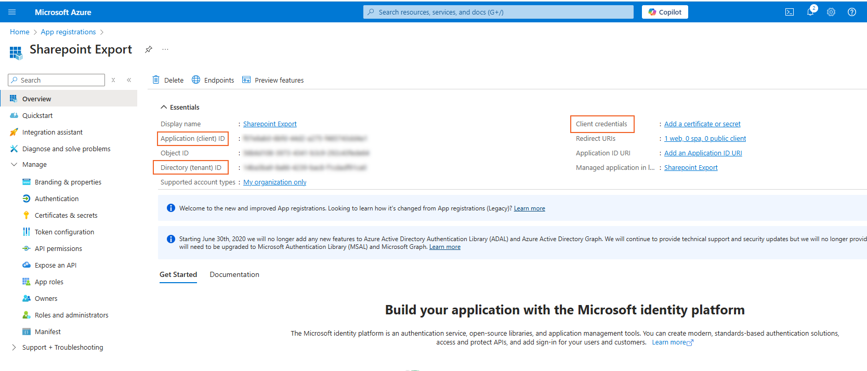
Task: Open Cloud Shell from the top bar
Action: [x=789, y=12]
